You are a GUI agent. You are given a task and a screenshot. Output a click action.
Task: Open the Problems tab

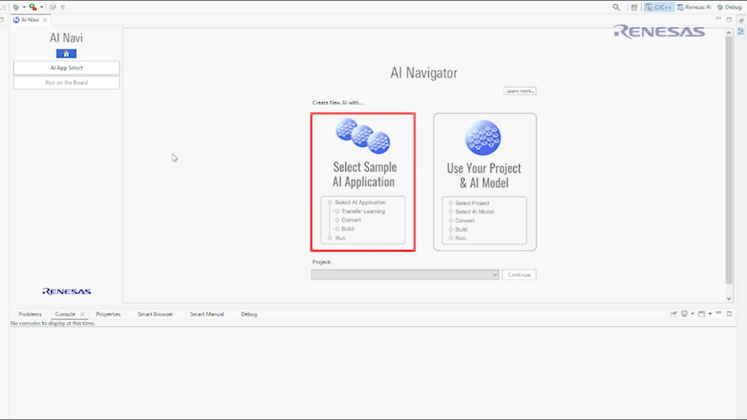(x=30, y=314)
